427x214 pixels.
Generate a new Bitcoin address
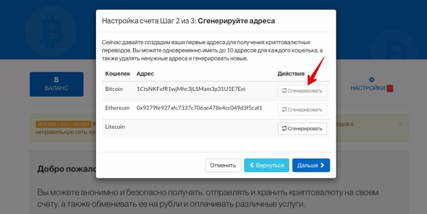coord(302,90)
